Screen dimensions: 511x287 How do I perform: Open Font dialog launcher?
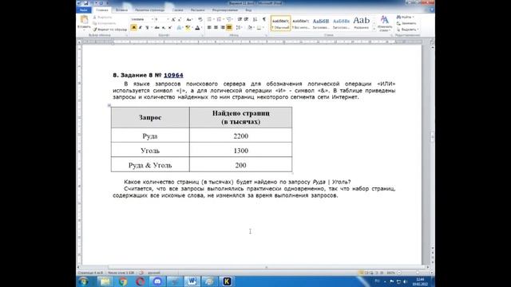(202, 35)
